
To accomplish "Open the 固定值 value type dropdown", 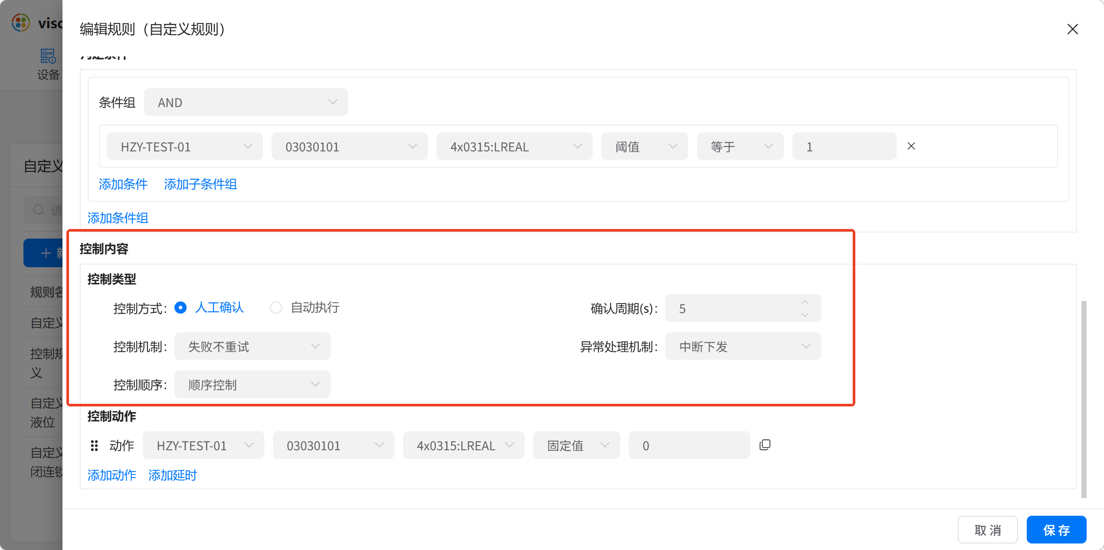I will 577,445.
